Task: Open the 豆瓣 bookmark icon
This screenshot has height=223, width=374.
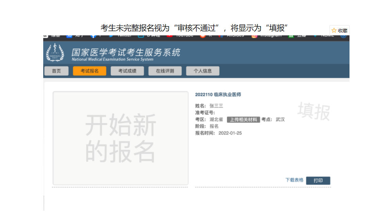Action: [291, 36]
